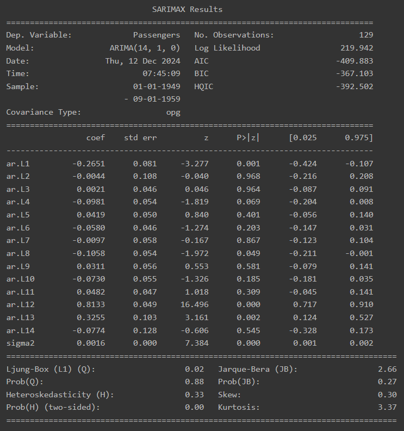The image size is (404, 431).
Task: Select the date "Thu, 12 Dec 2024"
Action: [x=143, y=61]
